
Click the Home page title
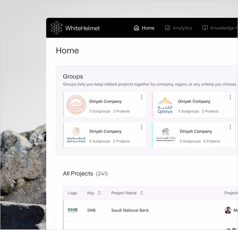[x=67, y=51]
